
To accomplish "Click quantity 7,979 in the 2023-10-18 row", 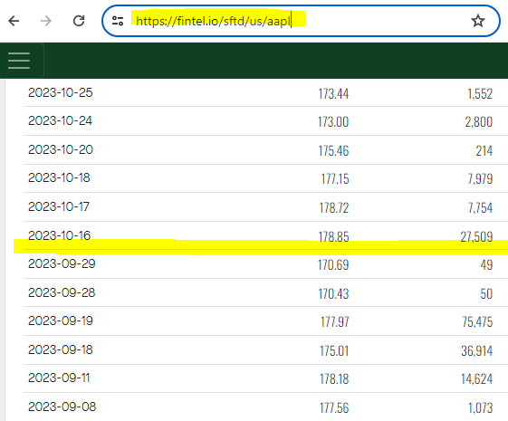I will pyautogui.click(x=480, y=178).
